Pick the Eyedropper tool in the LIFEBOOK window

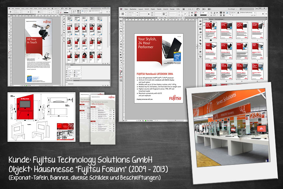pyautogui.click(x=121, y=63)
